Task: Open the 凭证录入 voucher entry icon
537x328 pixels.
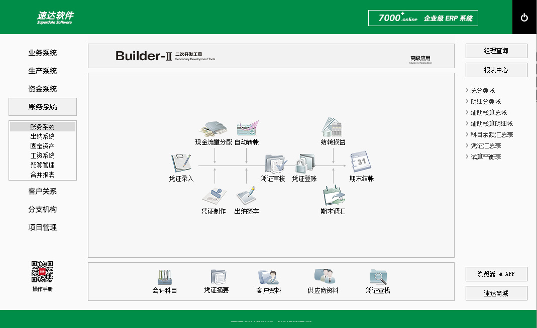Action: pos(181,163)
